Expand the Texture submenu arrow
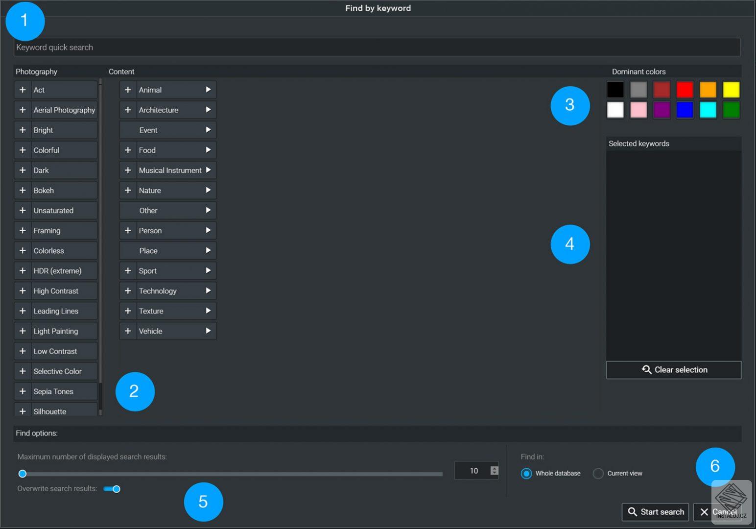 208,311
